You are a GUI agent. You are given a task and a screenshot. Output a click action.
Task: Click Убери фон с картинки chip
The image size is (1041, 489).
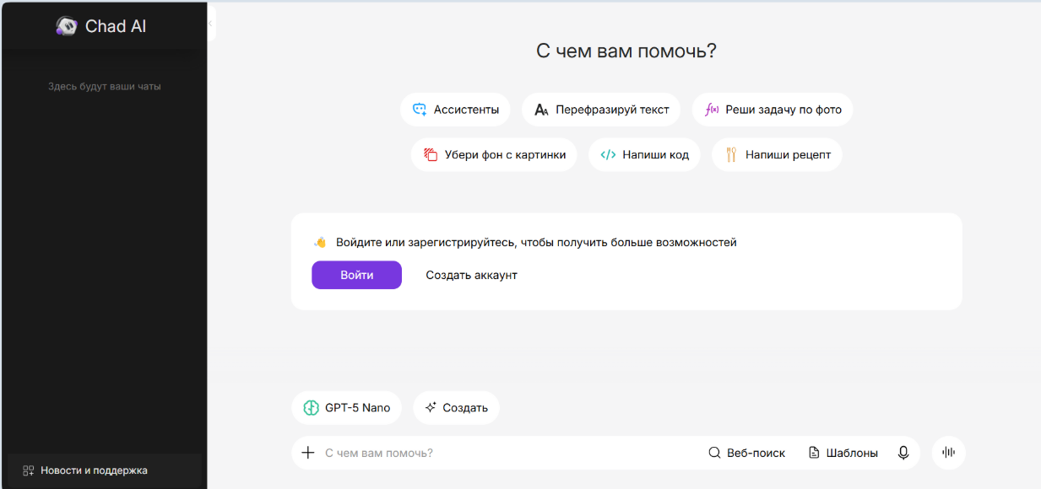(494, 155)
